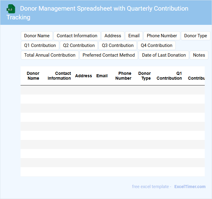The width and height of the screenshot is (212, 199).
Task: Click the Q4 Contribution tag
Action: pos(156,45)
